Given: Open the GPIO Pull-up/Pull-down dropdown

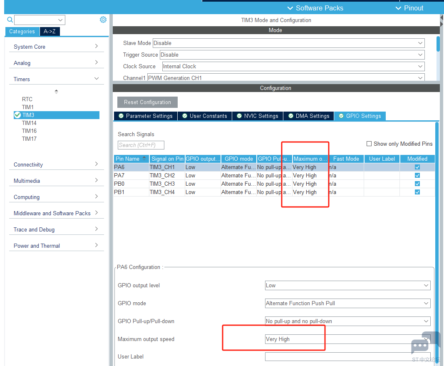Looking at the screenshot, I should pyautogui.click(x=348, y=321).
